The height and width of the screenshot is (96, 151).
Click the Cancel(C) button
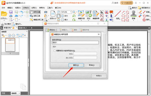pos(92,65)
